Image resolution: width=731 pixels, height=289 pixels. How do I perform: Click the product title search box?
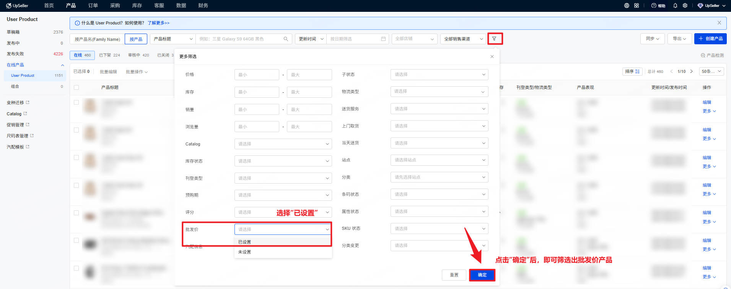point(243,39)
